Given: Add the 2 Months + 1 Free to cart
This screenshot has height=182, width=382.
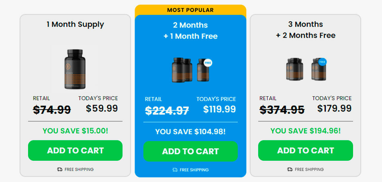Looking at the screenshot, I should [x=190, y=151].
